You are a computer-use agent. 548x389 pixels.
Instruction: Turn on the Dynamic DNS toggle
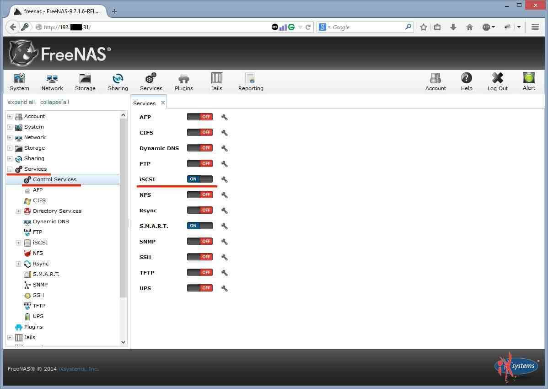click(199, 148)
